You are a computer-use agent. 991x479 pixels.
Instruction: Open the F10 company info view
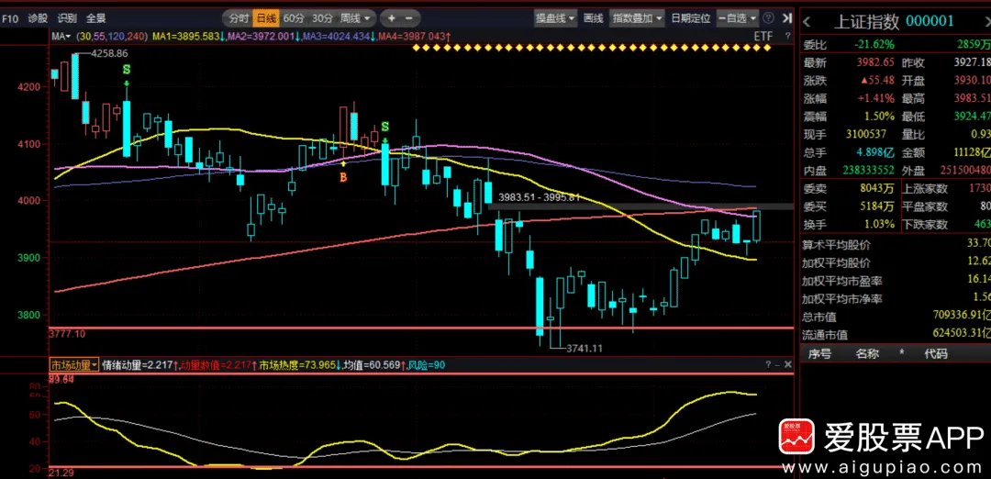[x=9, y=18]
